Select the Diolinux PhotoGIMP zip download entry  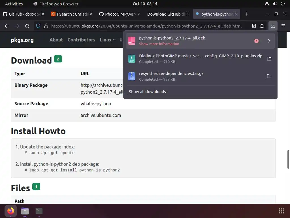[200, 59]
